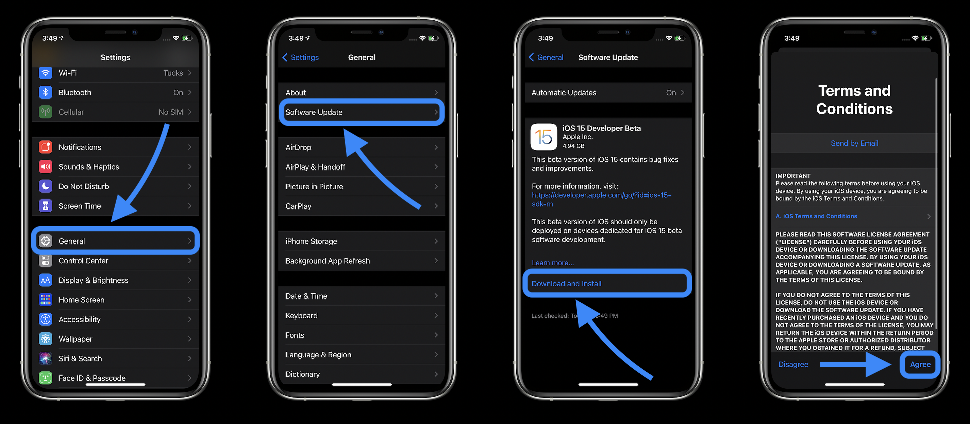Tap the General settings icon
The image size is (970, 424).
[47, 241]
